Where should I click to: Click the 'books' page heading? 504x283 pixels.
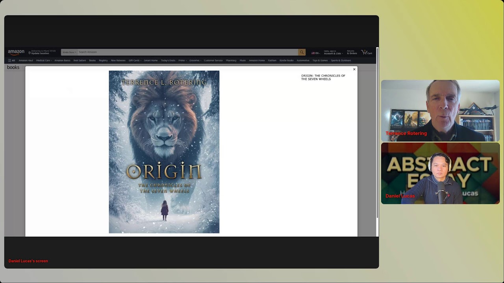coord(13,68)
